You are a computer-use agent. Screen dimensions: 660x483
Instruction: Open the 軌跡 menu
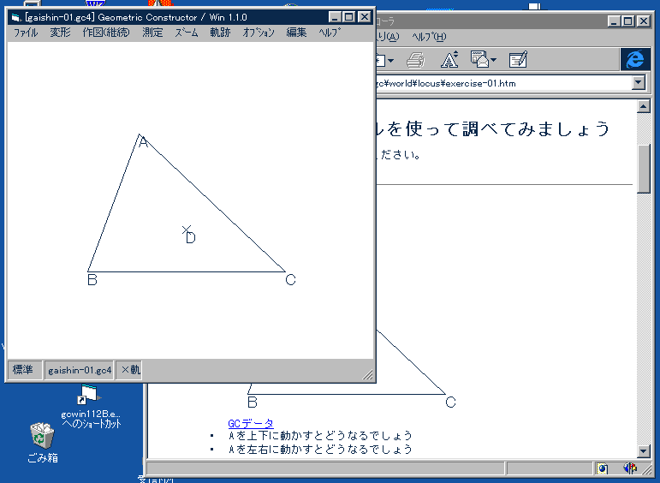(x=220, y=33)
